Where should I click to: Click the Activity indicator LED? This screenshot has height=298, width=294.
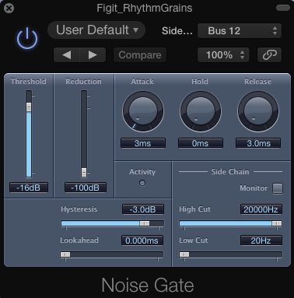click(142, 183)
